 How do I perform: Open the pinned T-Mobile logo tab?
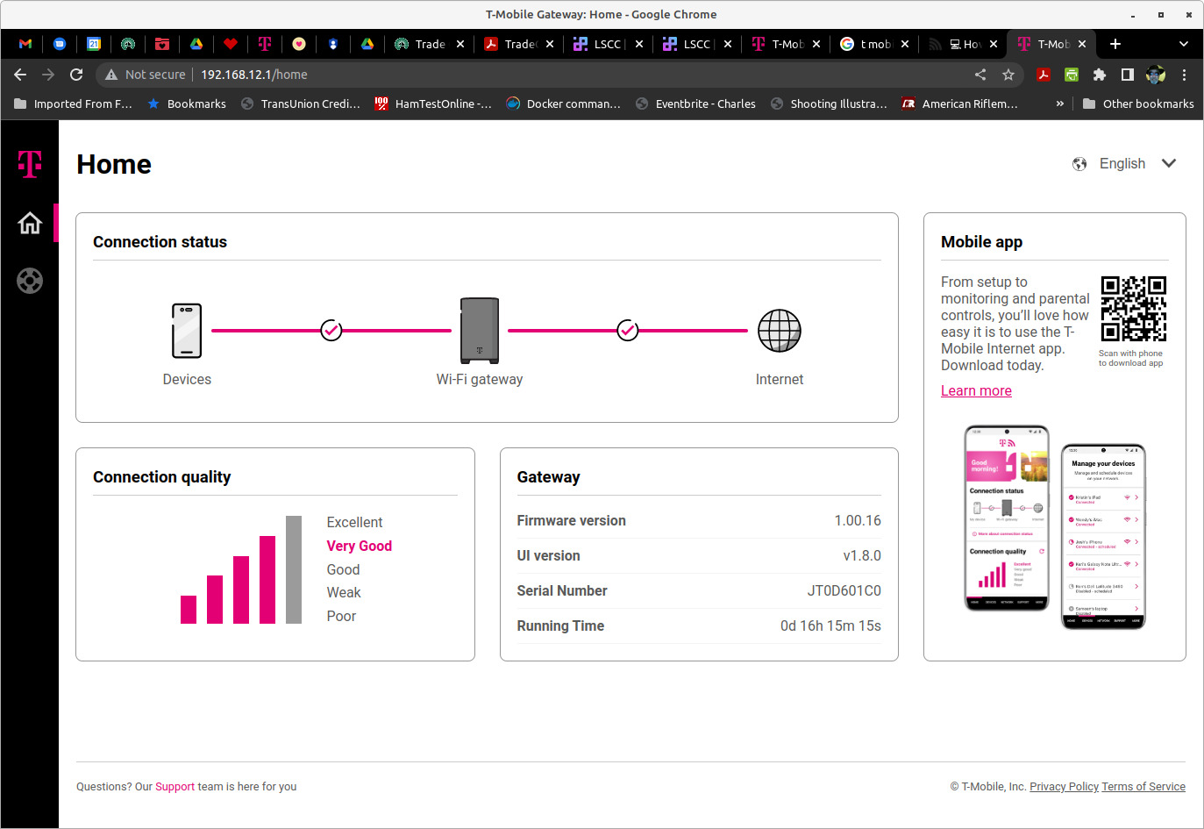265,44
